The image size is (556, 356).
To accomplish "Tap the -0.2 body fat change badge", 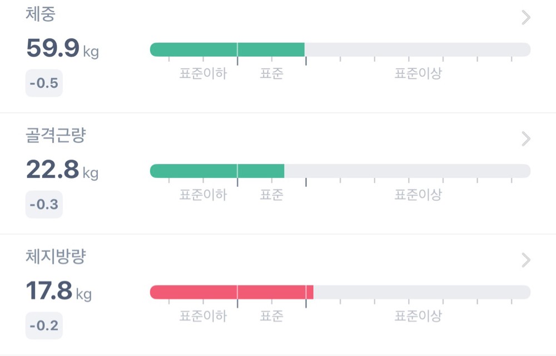I will (44, 326).
